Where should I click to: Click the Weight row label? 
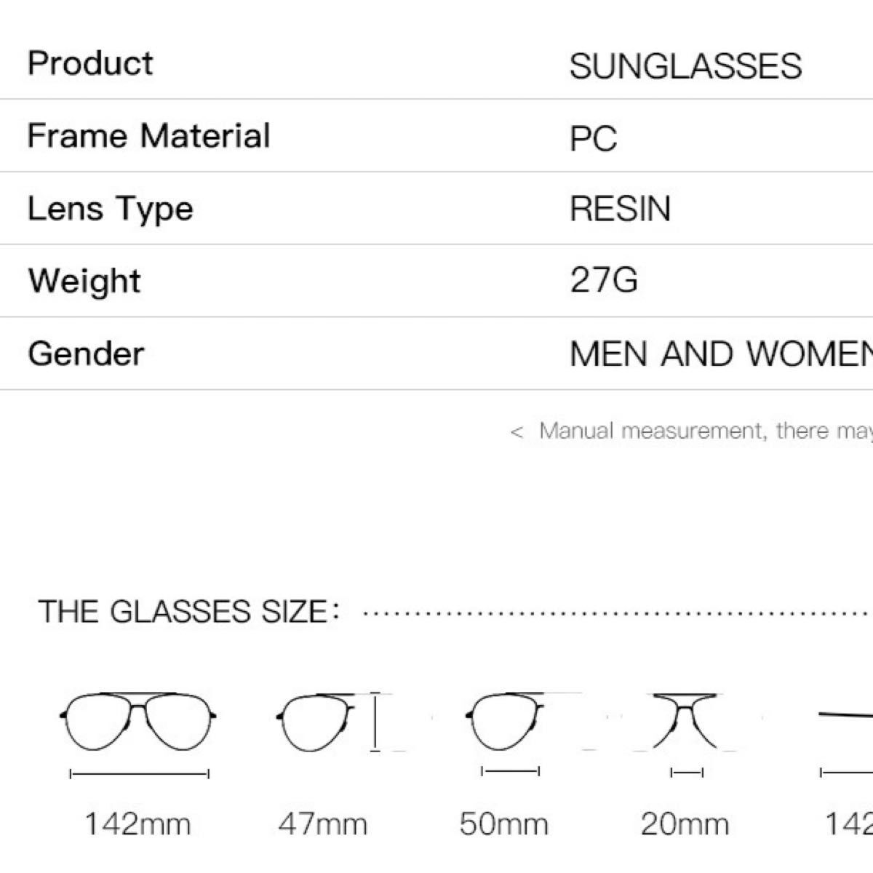(x=84, y=281)
